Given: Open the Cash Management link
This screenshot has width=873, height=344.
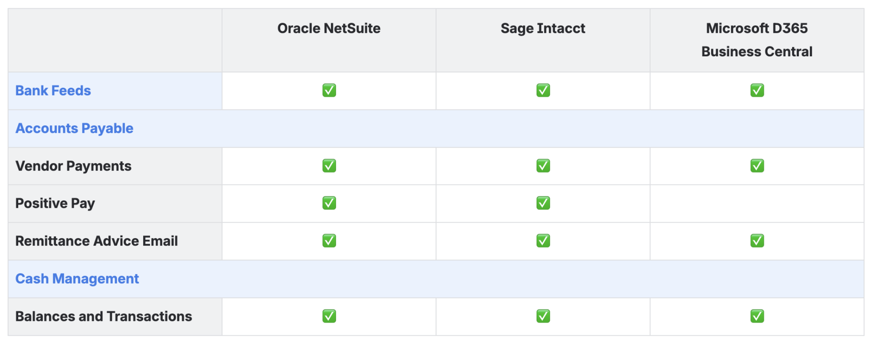Looking at the screenshot, I should click(77, 279).
